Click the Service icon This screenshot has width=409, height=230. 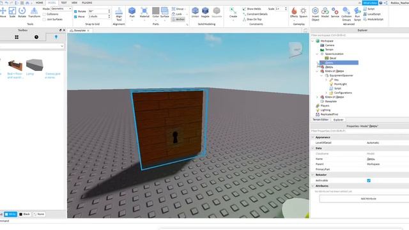tap(335, 12)
